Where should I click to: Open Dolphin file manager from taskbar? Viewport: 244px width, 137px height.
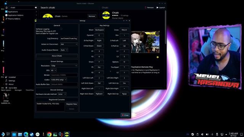20,134
